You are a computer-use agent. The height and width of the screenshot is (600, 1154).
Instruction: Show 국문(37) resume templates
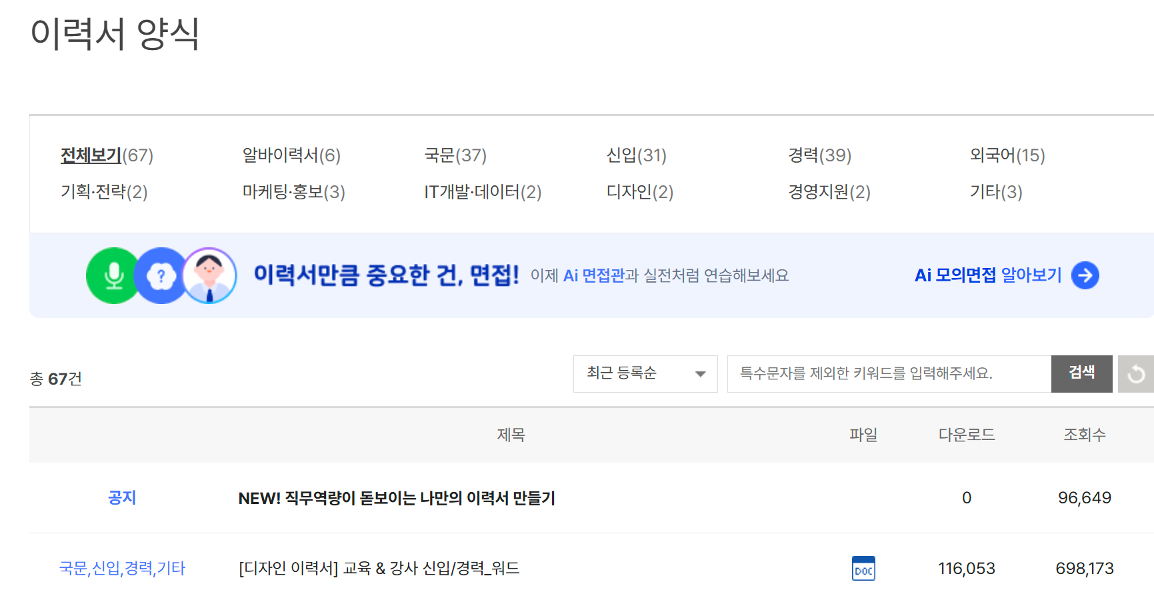[x=455, y=155]
